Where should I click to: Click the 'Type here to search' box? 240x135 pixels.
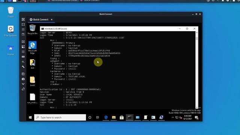pos(60,117)
